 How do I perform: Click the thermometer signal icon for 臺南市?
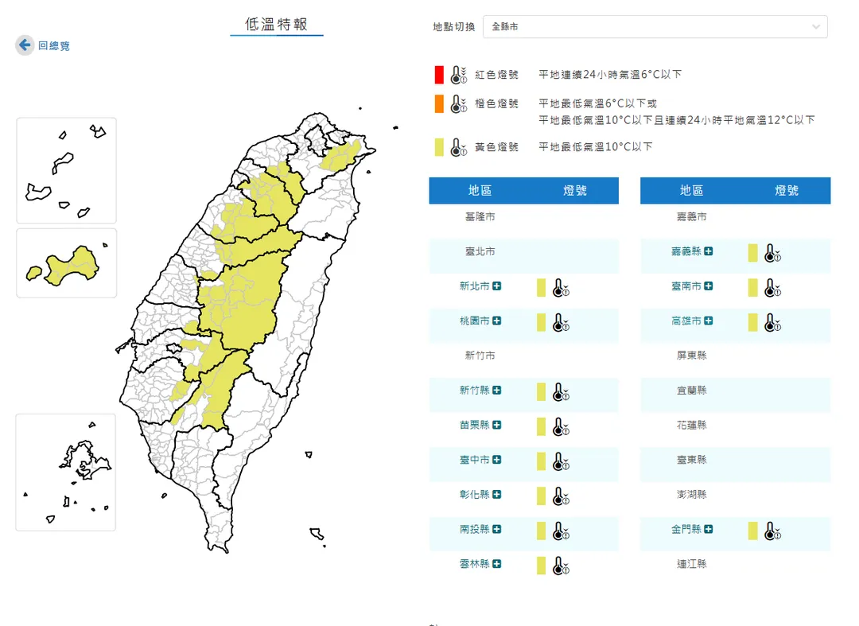click(x=772, y=288)
